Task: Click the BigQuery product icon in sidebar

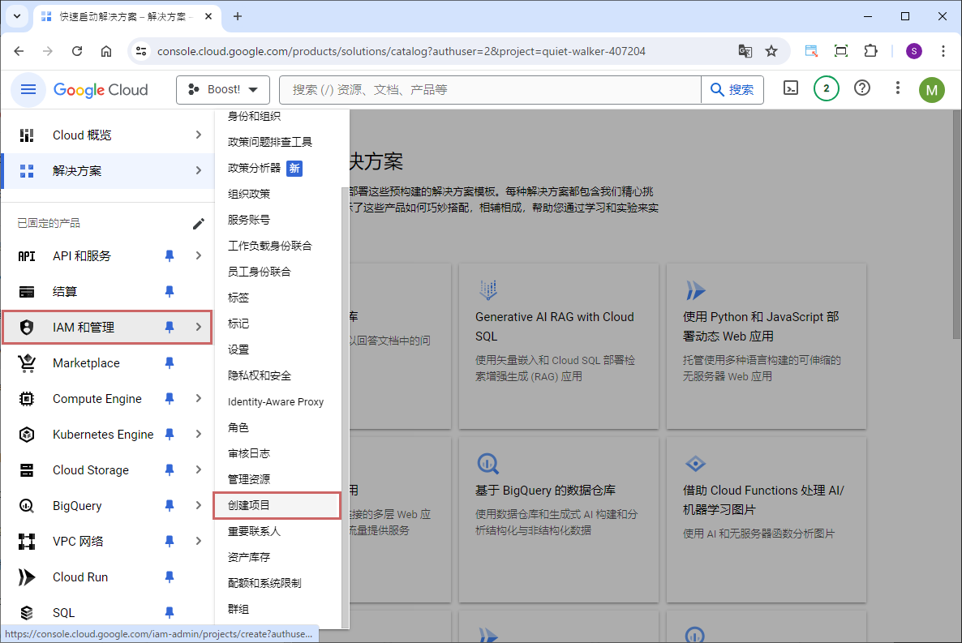Action: tap(27, 506)
